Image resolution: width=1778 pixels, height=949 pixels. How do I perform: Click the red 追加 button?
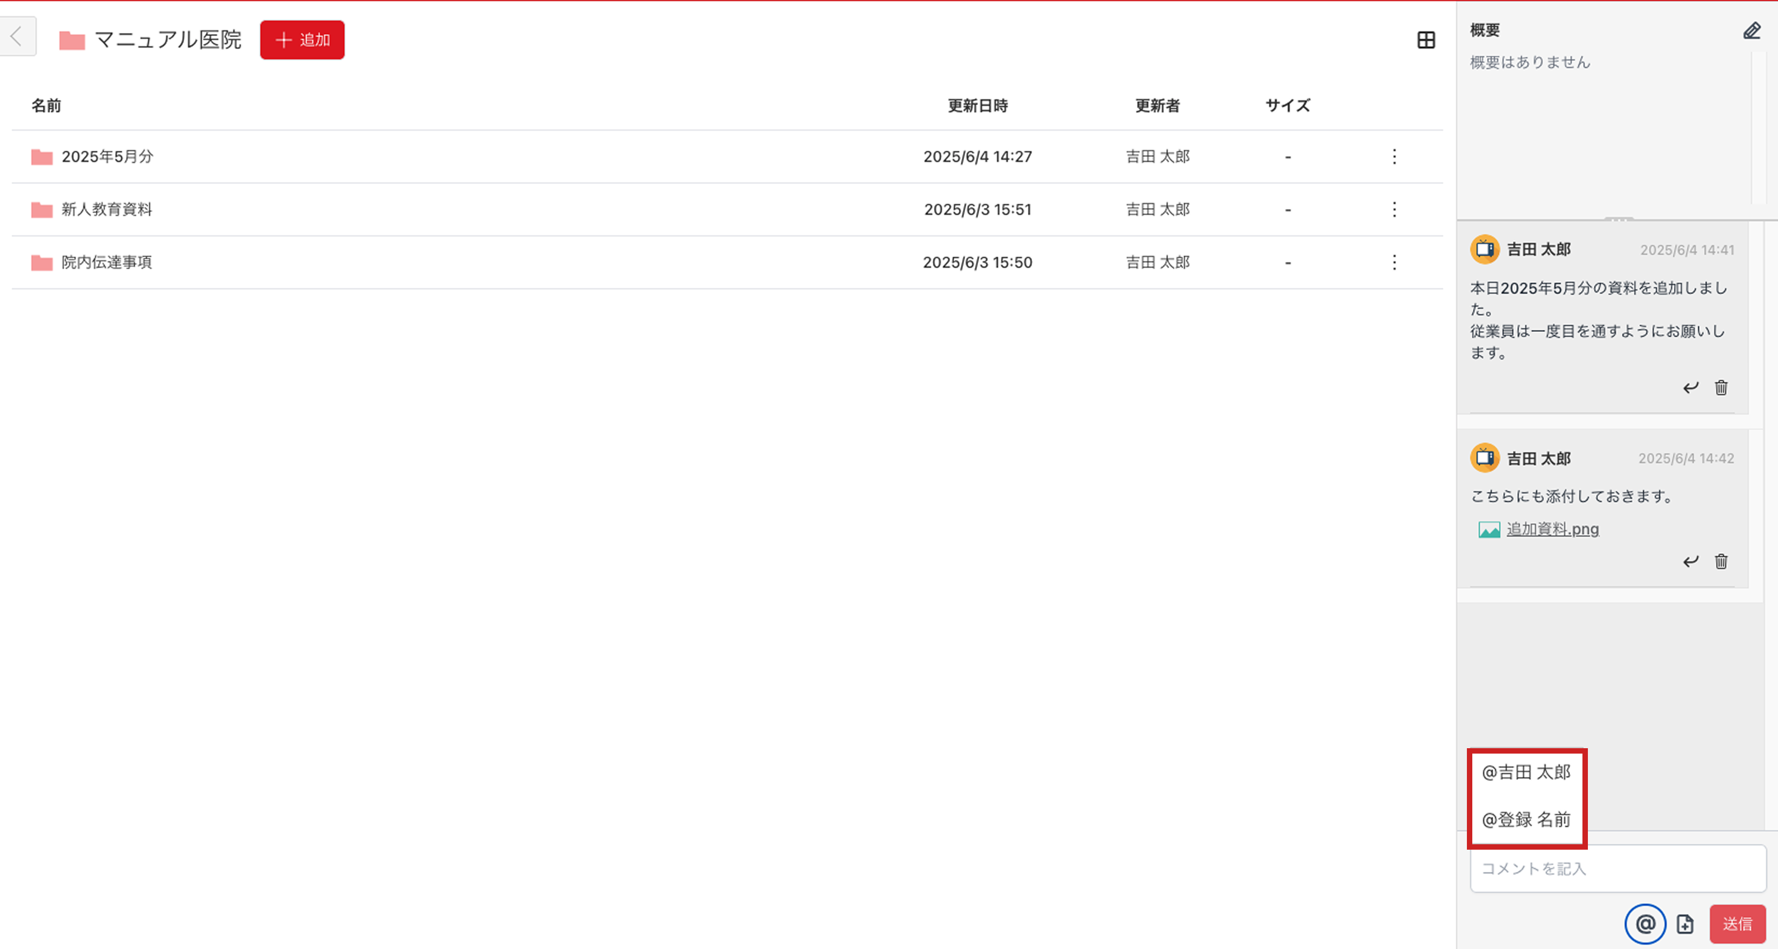[x=301, y=40]
